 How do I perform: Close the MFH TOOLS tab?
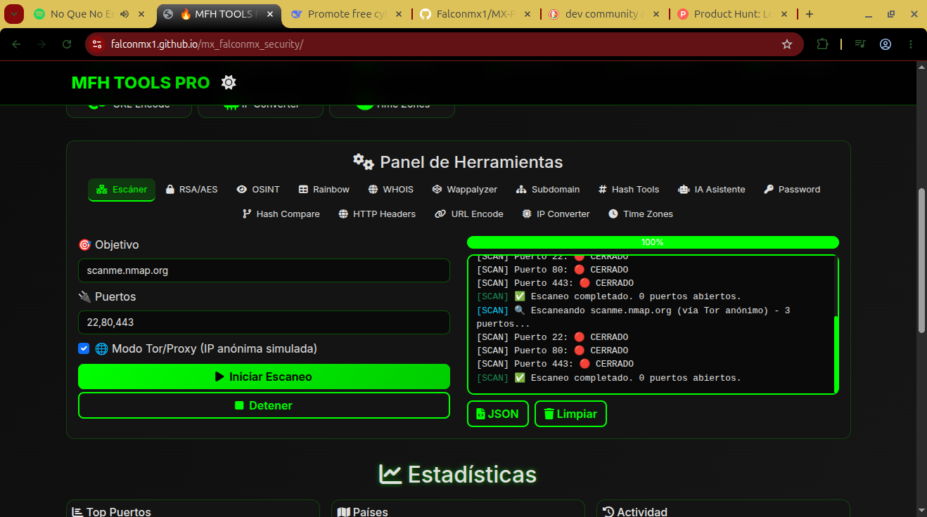tap(270, 14)
